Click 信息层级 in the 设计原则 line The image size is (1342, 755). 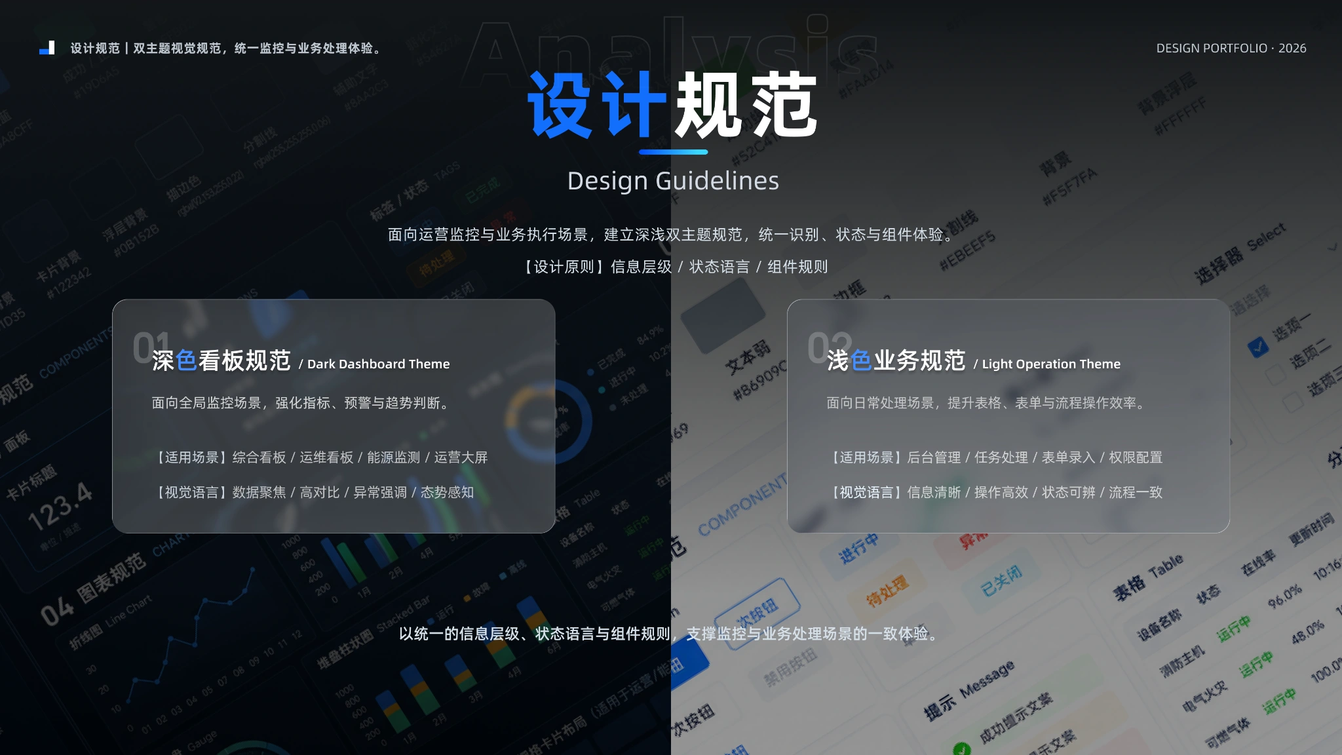642,267
